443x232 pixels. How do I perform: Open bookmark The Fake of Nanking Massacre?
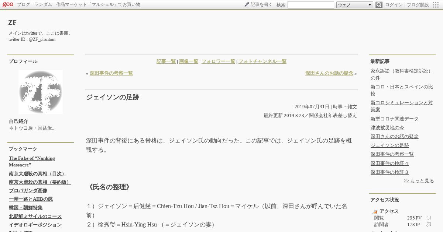click(32, 161)
